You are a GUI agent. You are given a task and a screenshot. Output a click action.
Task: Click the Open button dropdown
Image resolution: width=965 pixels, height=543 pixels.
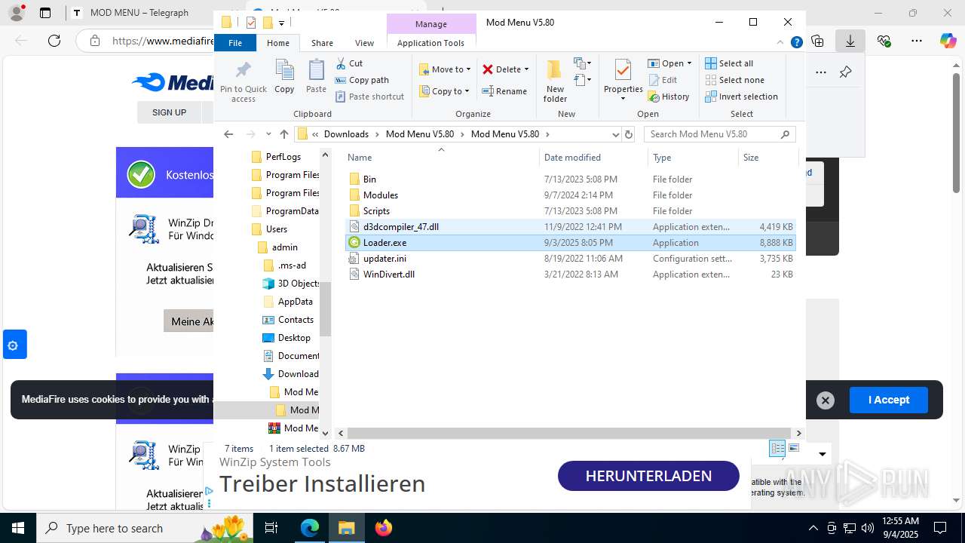[669, 63]
